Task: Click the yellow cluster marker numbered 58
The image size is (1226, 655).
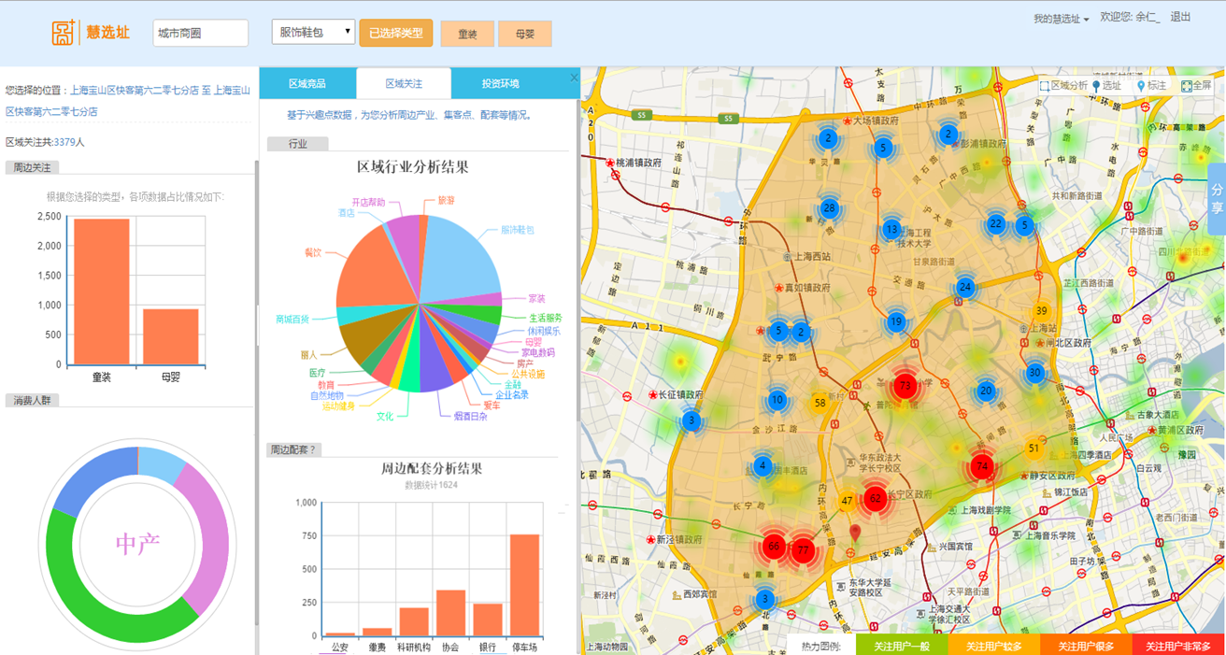Action: (820, 403)
